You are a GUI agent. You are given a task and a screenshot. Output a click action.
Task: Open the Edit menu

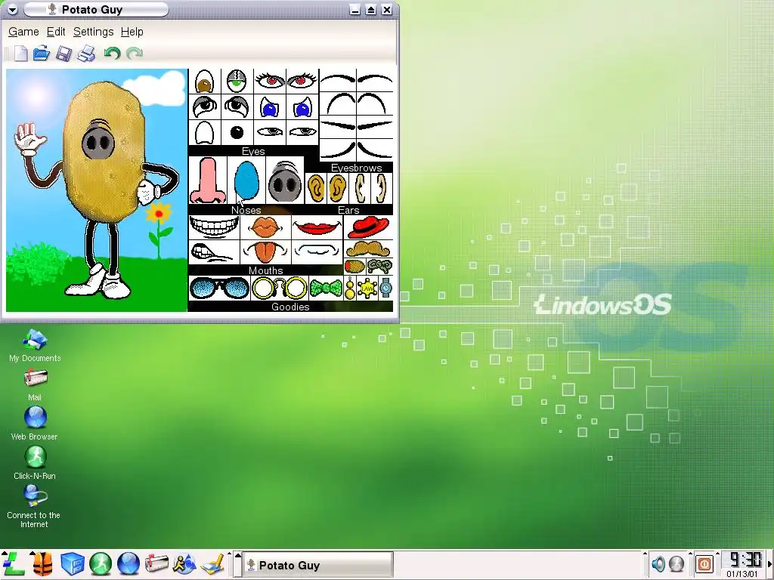point(56,32)
